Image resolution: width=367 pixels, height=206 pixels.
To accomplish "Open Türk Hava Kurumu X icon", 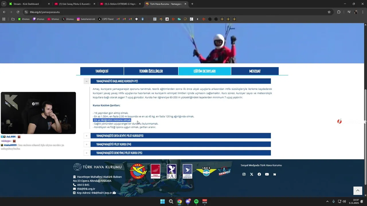I will pos(252,174).
